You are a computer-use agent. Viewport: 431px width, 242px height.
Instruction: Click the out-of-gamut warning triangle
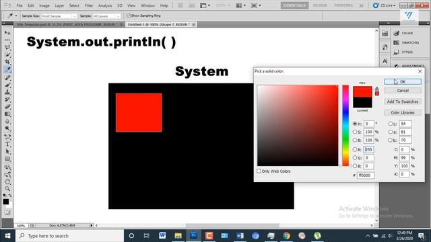coord(377,89)
